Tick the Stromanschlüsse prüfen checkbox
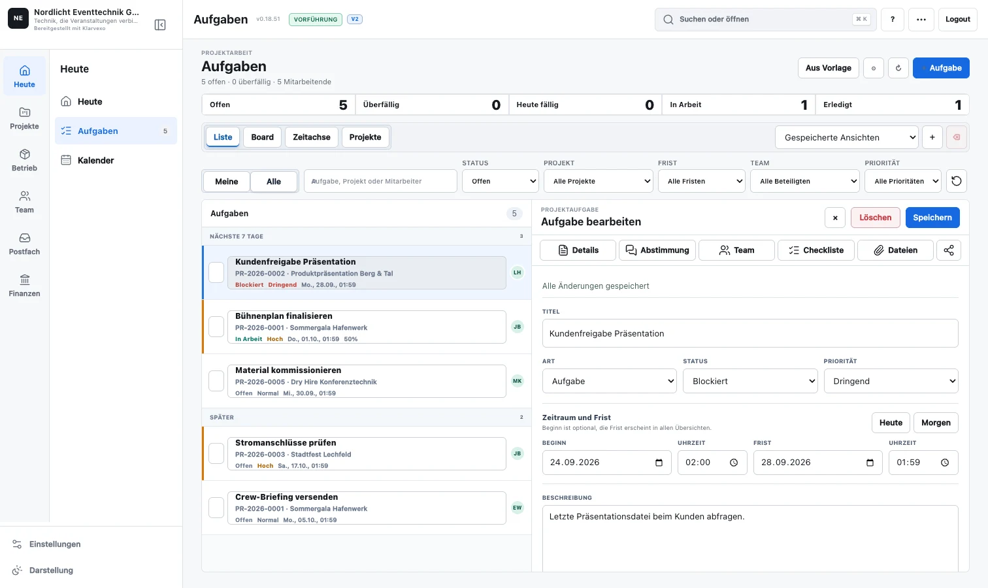Image resolution: width=988 pixels, height=588 pixels. coord(216,453)
